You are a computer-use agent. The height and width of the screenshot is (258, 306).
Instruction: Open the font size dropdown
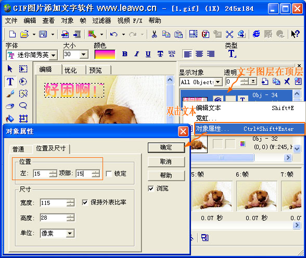(83, 55)
